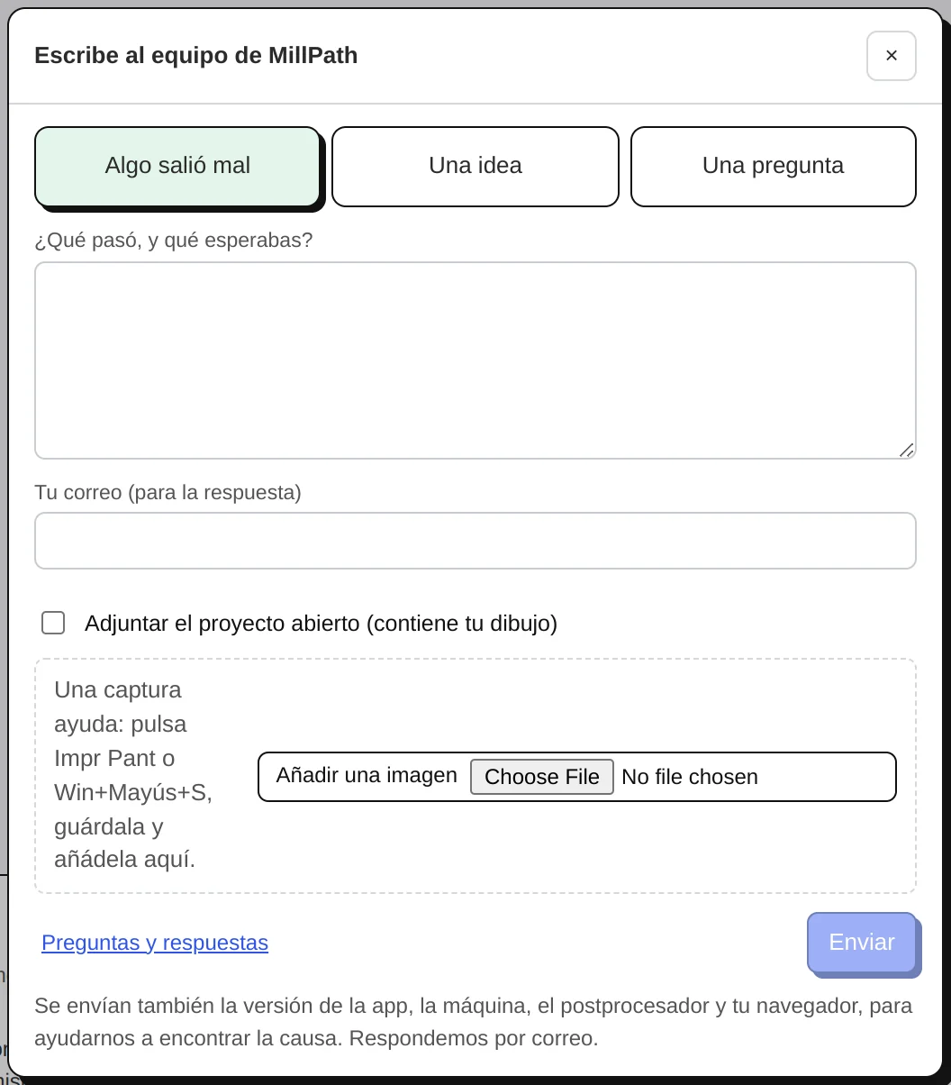Screen dimensions: 951x1085
Task: Enable the attach open project checkbox
Action: coord(53,623)
